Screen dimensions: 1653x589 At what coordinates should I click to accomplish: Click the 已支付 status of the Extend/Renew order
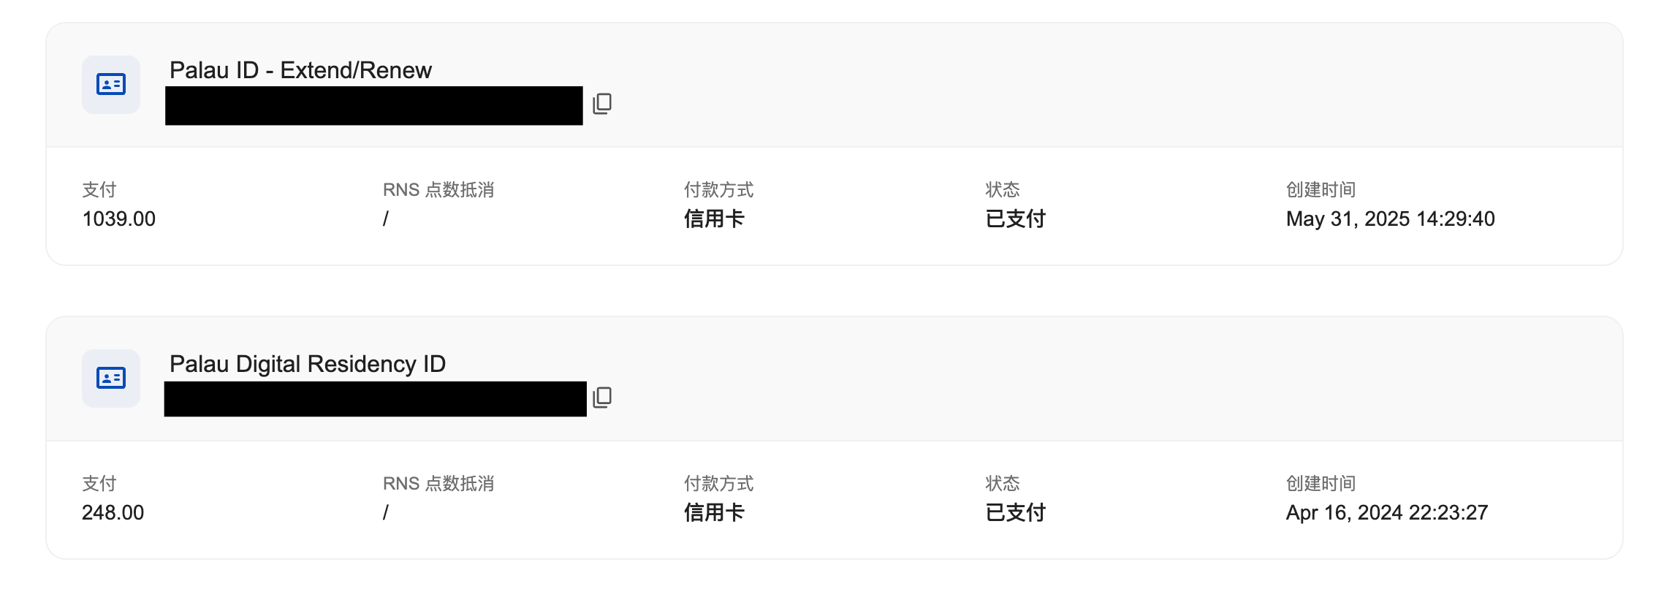pos(1016,219)
